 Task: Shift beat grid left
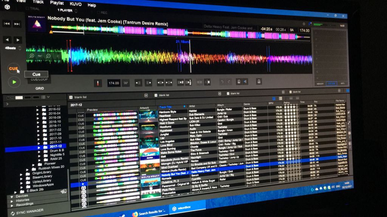point(138,83)
